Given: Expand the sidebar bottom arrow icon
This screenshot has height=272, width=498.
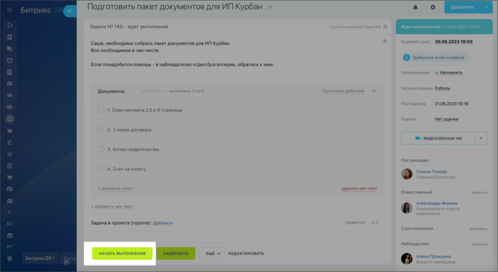Looking at the screenshot, I should point(10,258).
